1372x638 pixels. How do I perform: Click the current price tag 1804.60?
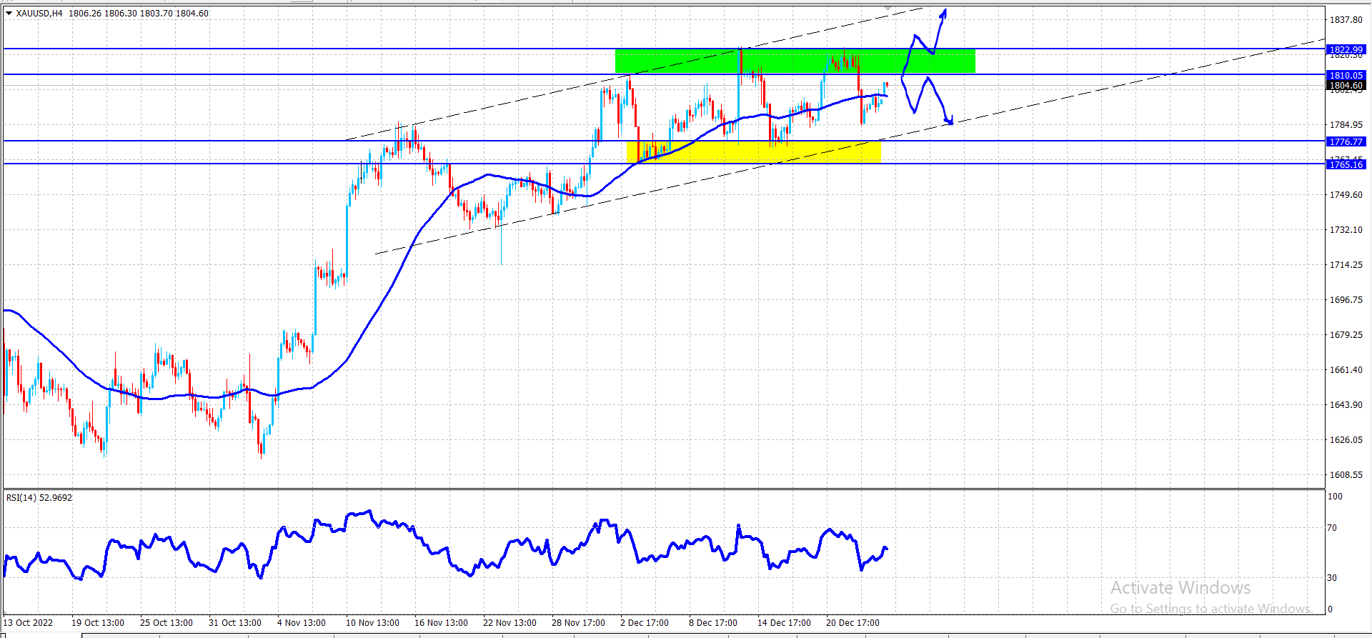(x=1346, y=85)
